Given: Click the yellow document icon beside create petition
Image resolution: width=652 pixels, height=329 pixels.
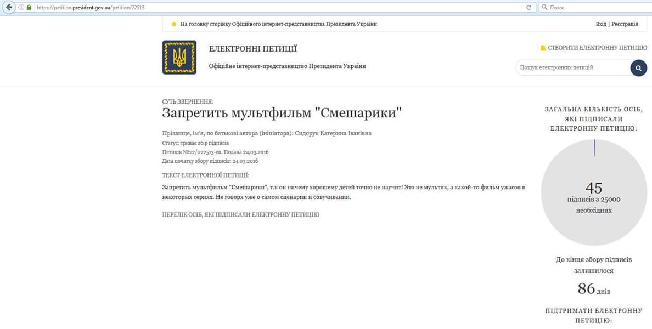Looking at the screenshot, I should [543, 48].
